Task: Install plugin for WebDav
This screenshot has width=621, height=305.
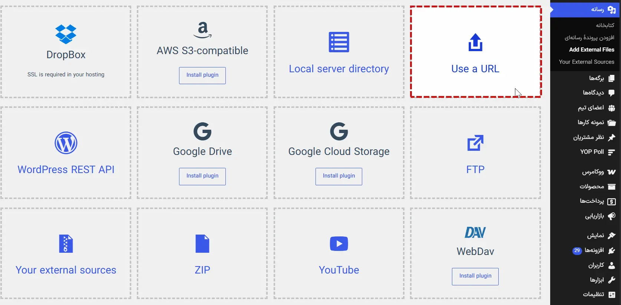Action: (475, 276)
